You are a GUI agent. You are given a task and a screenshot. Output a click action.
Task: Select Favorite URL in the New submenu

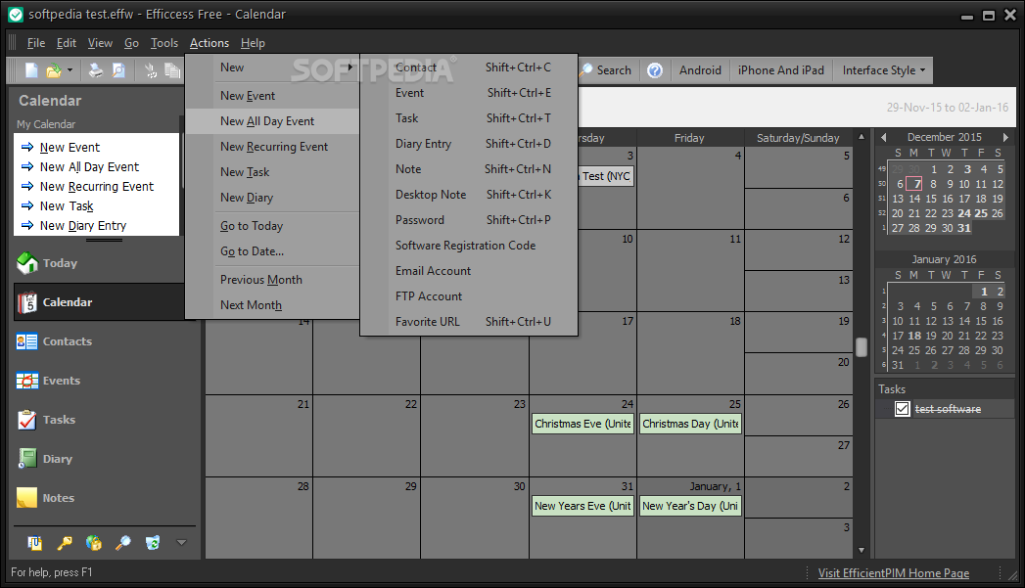pyautogui.click(x=469, y=322)
